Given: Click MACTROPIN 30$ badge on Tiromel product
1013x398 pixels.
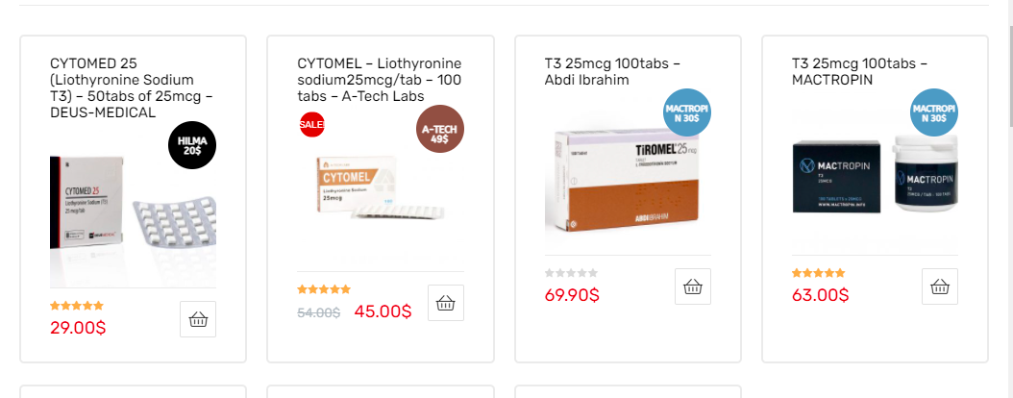Looking at the screenshot, I should 687,112.
